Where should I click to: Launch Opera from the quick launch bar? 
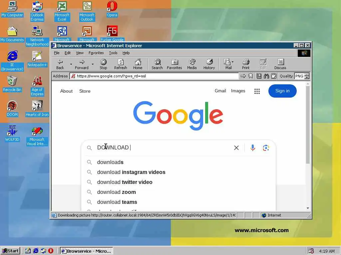tap(51, 251)
